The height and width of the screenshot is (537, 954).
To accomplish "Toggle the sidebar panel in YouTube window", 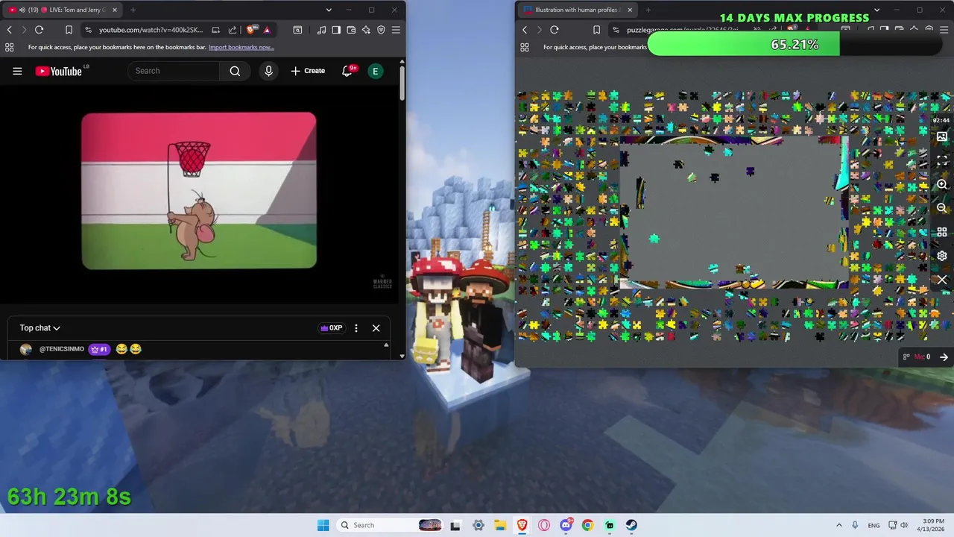I will [336, 30].
